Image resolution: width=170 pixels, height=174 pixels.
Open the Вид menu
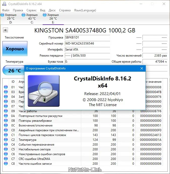[43, 10]
